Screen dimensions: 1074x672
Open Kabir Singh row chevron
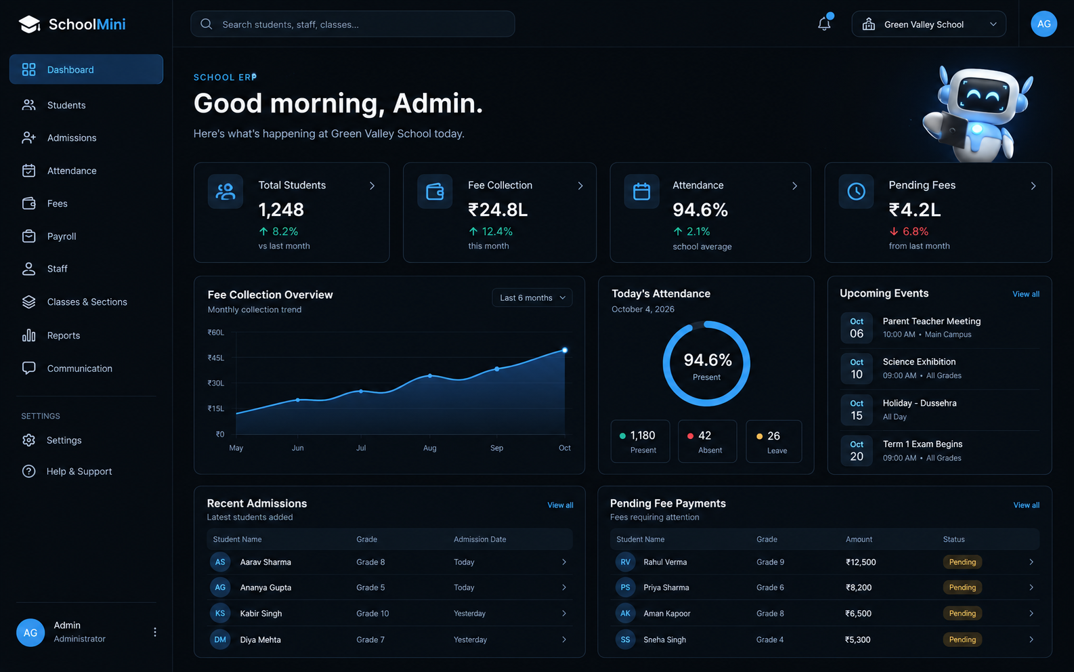coord(564,613)
